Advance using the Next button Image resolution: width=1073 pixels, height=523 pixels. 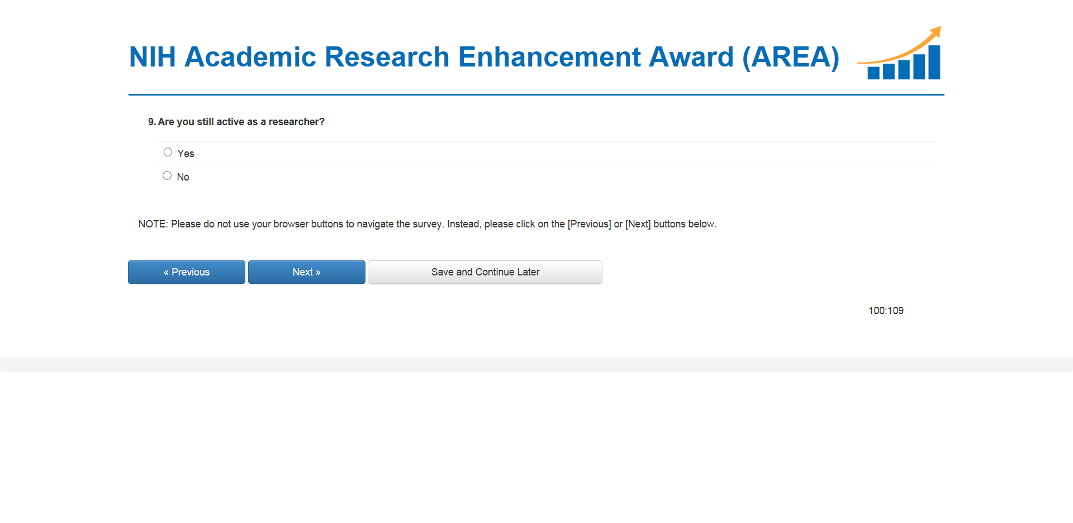(306, 272)
